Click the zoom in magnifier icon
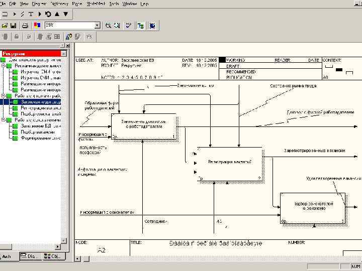 click(108, 25)
